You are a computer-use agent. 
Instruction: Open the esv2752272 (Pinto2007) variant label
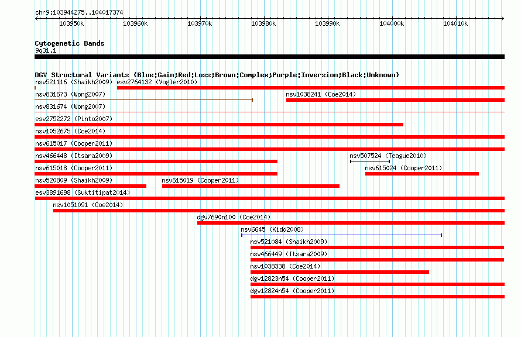pyautogui.click(x=74, y=119)
